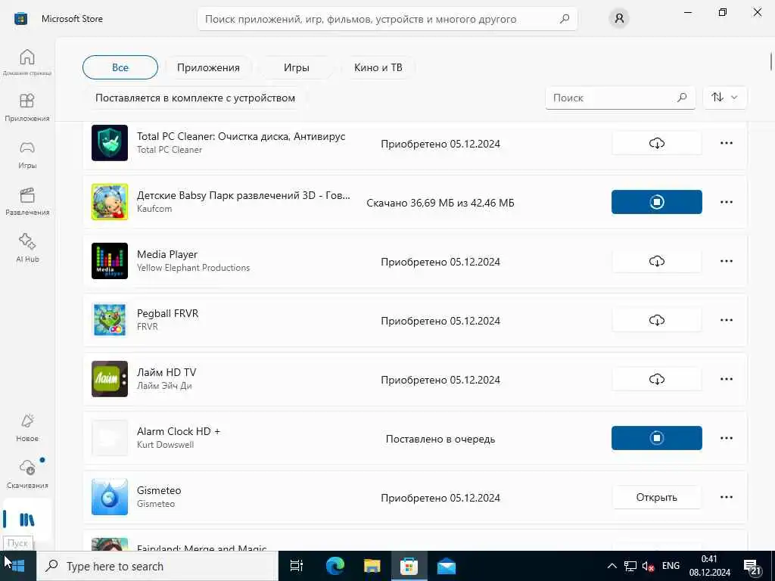Image resolution: width=775 pixels, height=581 pixels.
Task: Open Windows Start button
Action: pyautogui.click(x=18, y=566)
